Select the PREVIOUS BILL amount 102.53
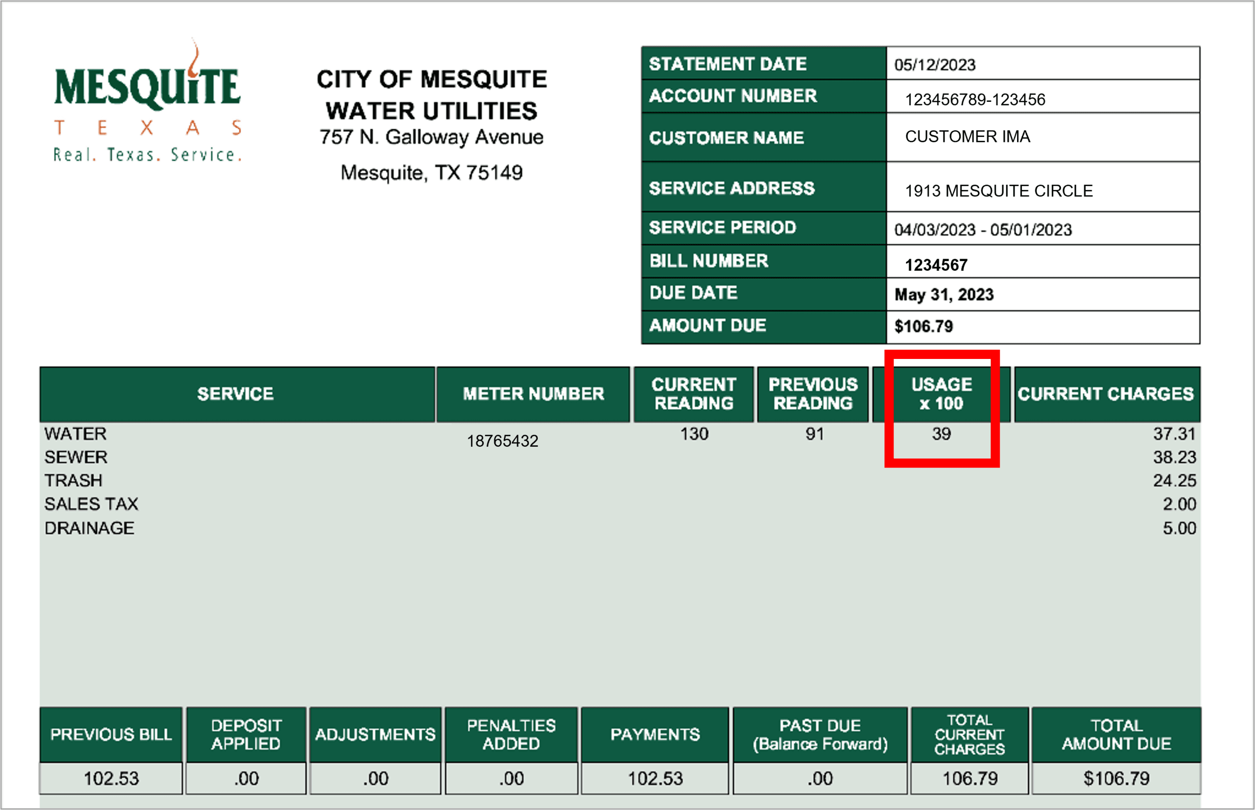 coord(111,779)
